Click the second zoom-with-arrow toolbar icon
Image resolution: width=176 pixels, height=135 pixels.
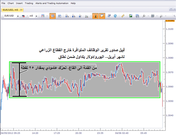click(x=74, y=16)
